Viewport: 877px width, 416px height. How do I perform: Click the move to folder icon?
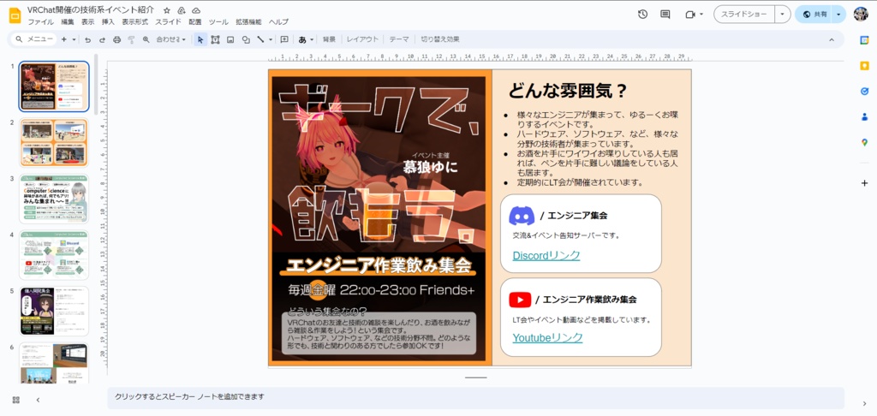tap(182, 10)
